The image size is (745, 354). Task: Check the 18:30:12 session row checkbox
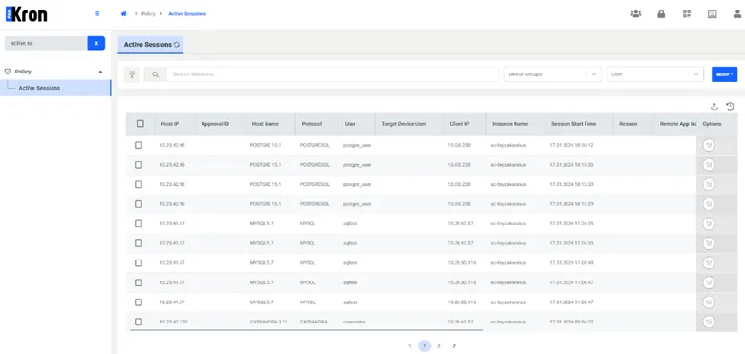click(138, 145)
